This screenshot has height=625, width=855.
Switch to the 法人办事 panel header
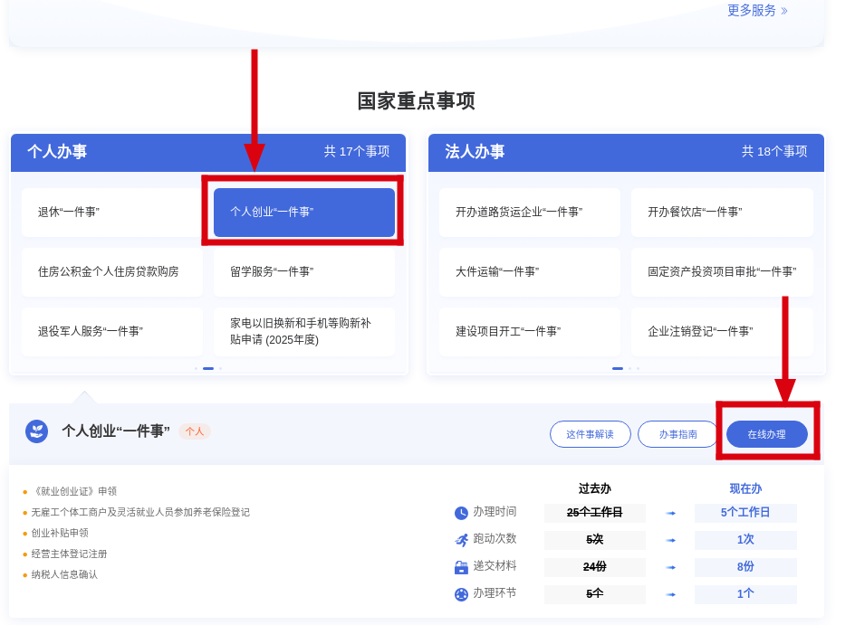[x=475, y=152]
